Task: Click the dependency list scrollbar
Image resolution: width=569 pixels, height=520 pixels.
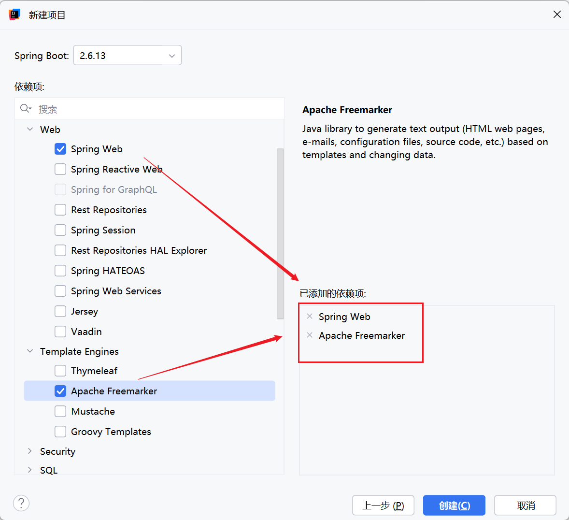Action: tap(280, 233)
